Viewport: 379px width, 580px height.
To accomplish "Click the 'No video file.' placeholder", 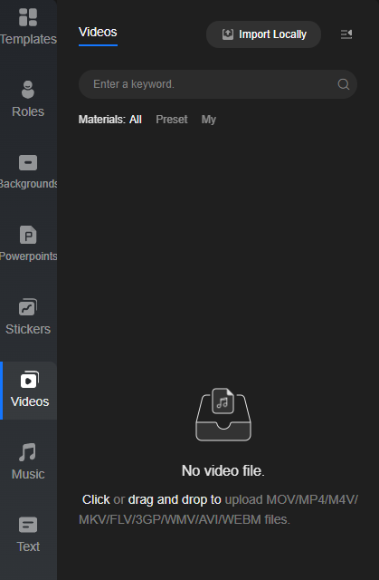I will pyautogui.click(x=223, y=471).
